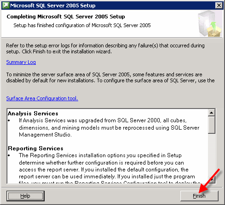Click the server box graphic in header

[x=210, y=23]
